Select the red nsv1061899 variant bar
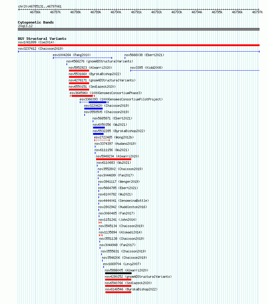The height and width of the screenshot is (304, 268). tap(139, 45)
